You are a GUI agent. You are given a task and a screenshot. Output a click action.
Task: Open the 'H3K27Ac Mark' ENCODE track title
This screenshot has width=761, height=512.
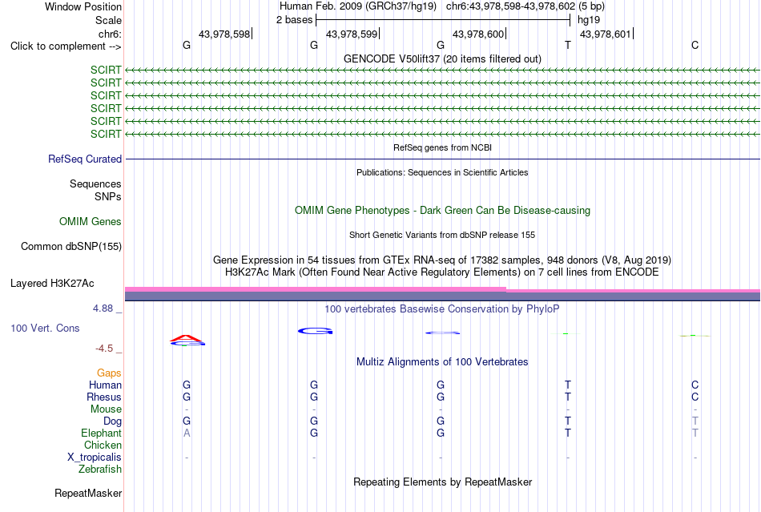coord(442,272)
